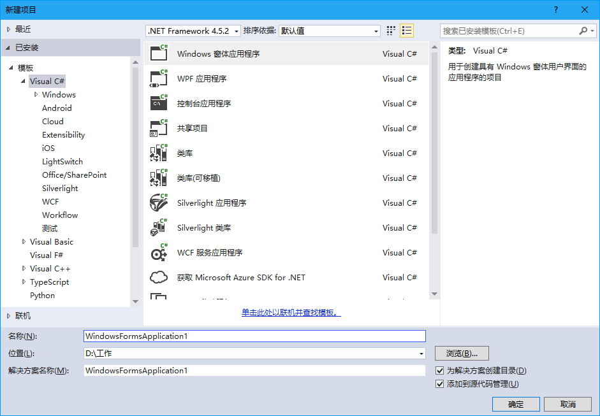
Task: Select iOS in the template tree
Action: 48,148
